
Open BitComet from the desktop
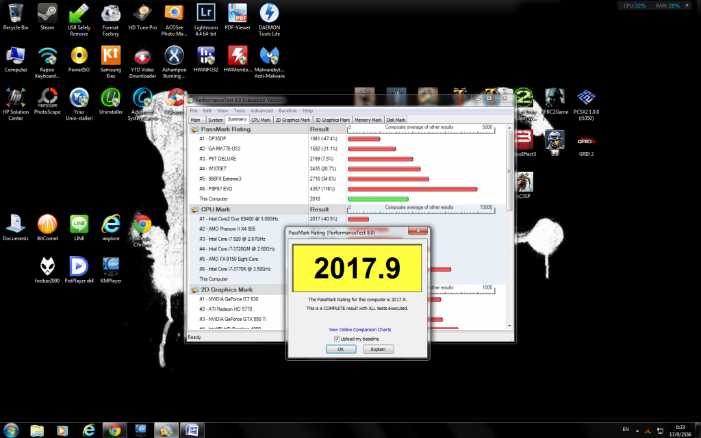coord(47,227)
